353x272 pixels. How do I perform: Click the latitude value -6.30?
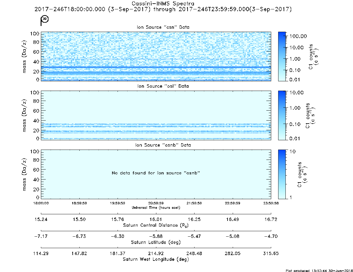click(x=118, y=236)
